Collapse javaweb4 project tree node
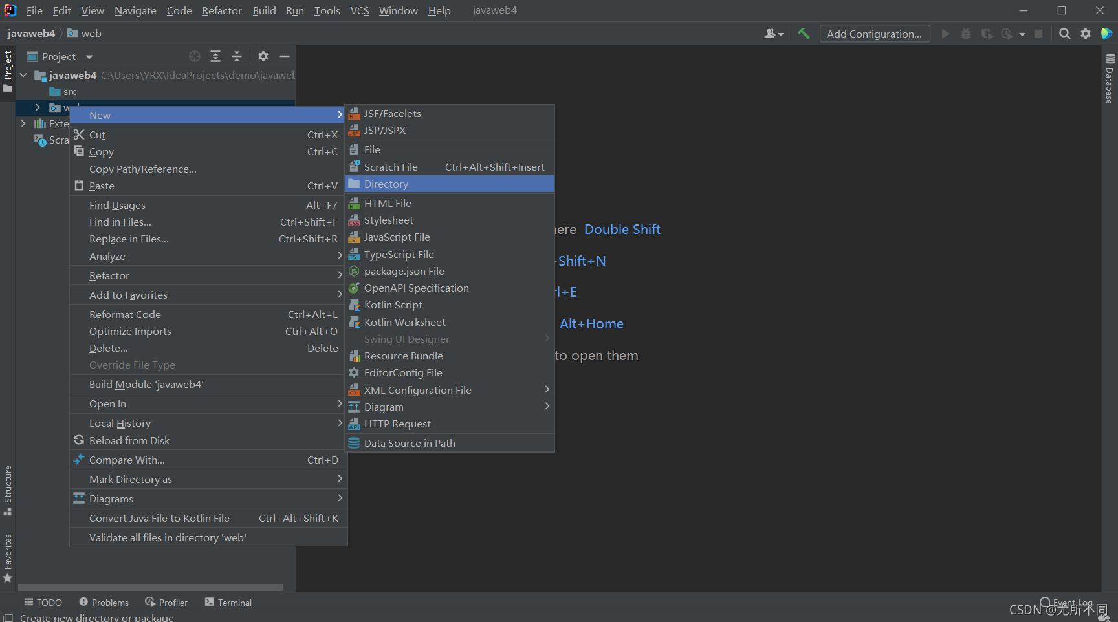The width and height of the screenshot is (1118, 622). coord(24,75)
